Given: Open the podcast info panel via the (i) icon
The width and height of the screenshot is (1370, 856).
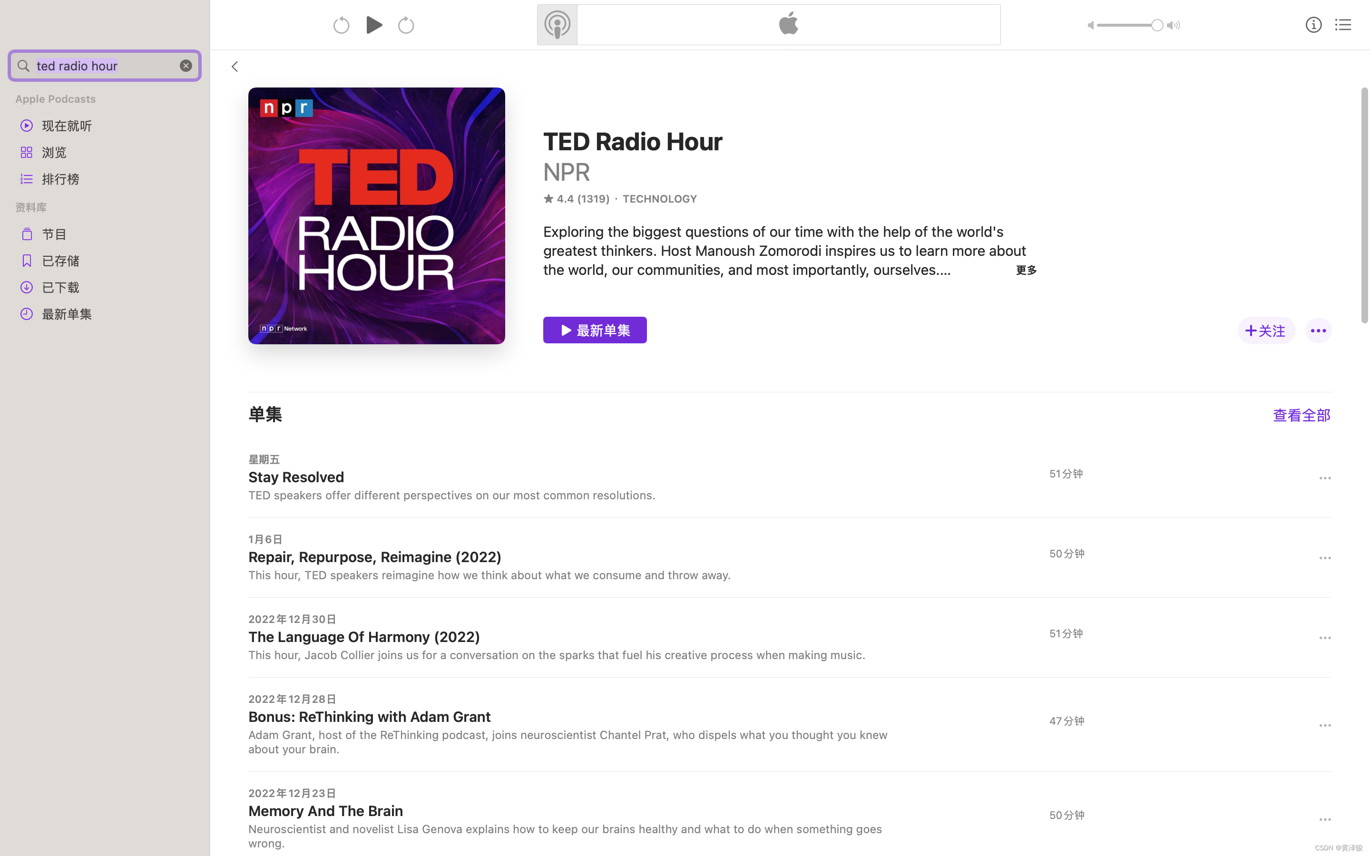Looking at the screenshot, I should [x=1313, y=24].
